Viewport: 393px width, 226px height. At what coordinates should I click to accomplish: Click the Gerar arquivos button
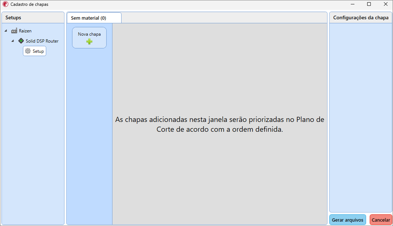click(348, 220)
